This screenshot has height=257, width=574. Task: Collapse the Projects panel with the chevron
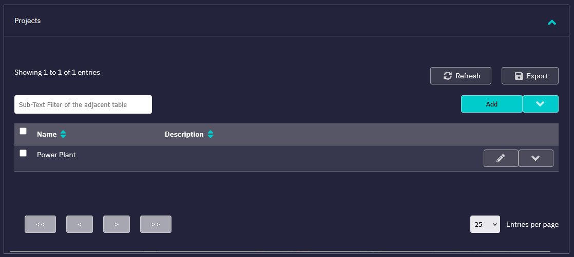552,22
